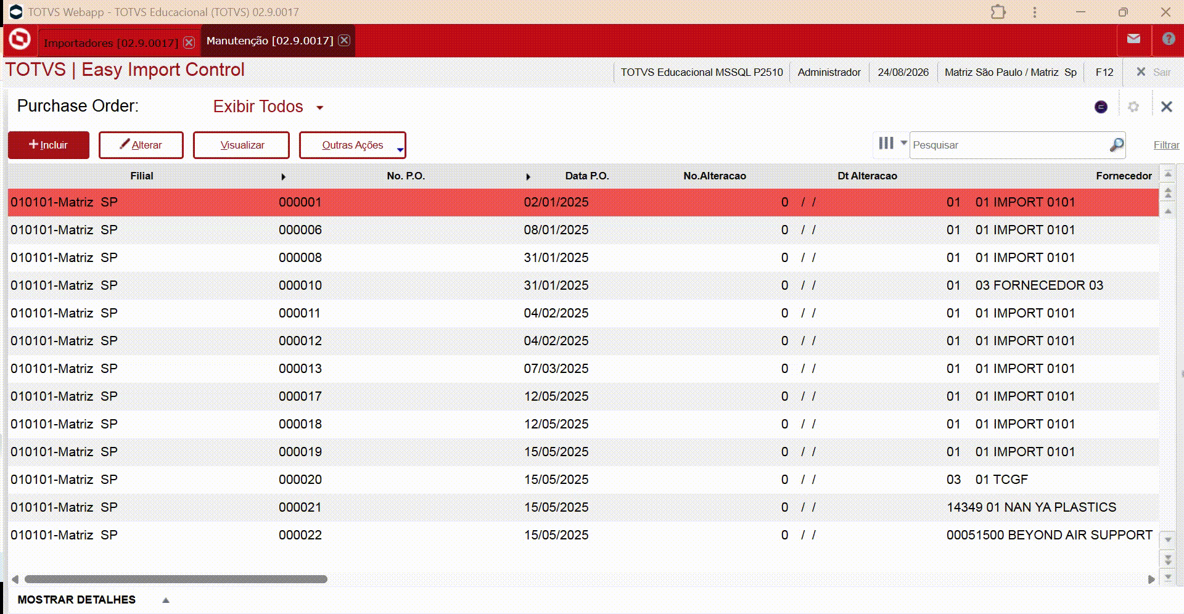Click the Sair exit option
Screen dimensions: 1184x614
click(x=1154, y=72)
